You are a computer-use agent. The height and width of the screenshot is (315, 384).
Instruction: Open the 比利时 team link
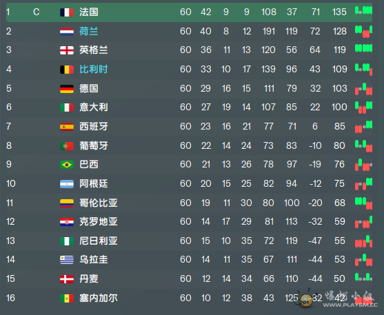click(94, 70)
